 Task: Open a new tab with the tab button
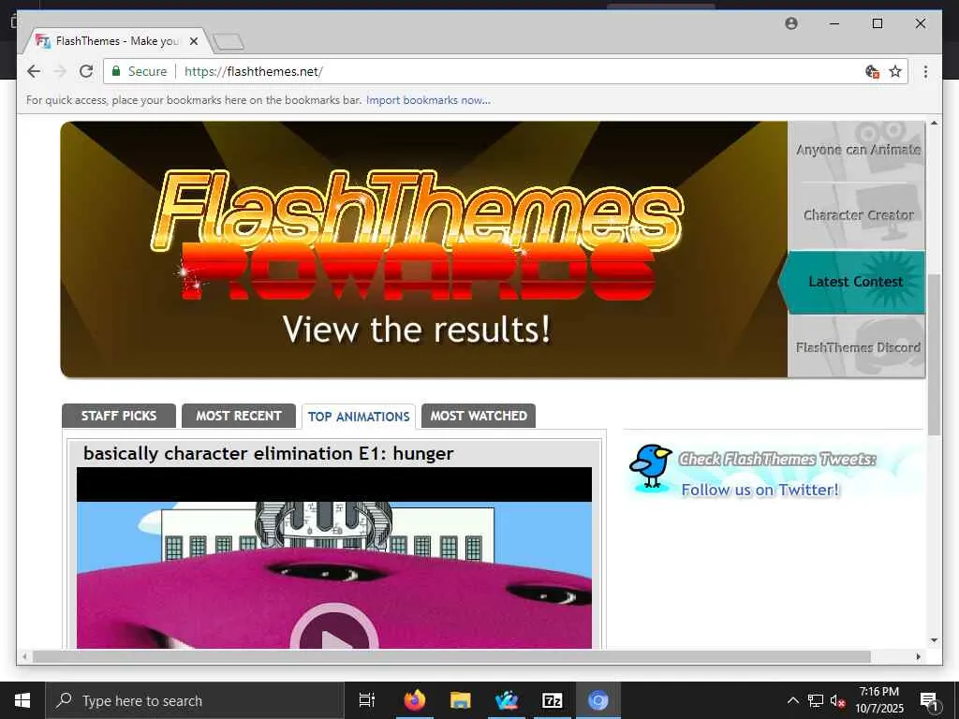pyautogui.click(x=229, y=41)
